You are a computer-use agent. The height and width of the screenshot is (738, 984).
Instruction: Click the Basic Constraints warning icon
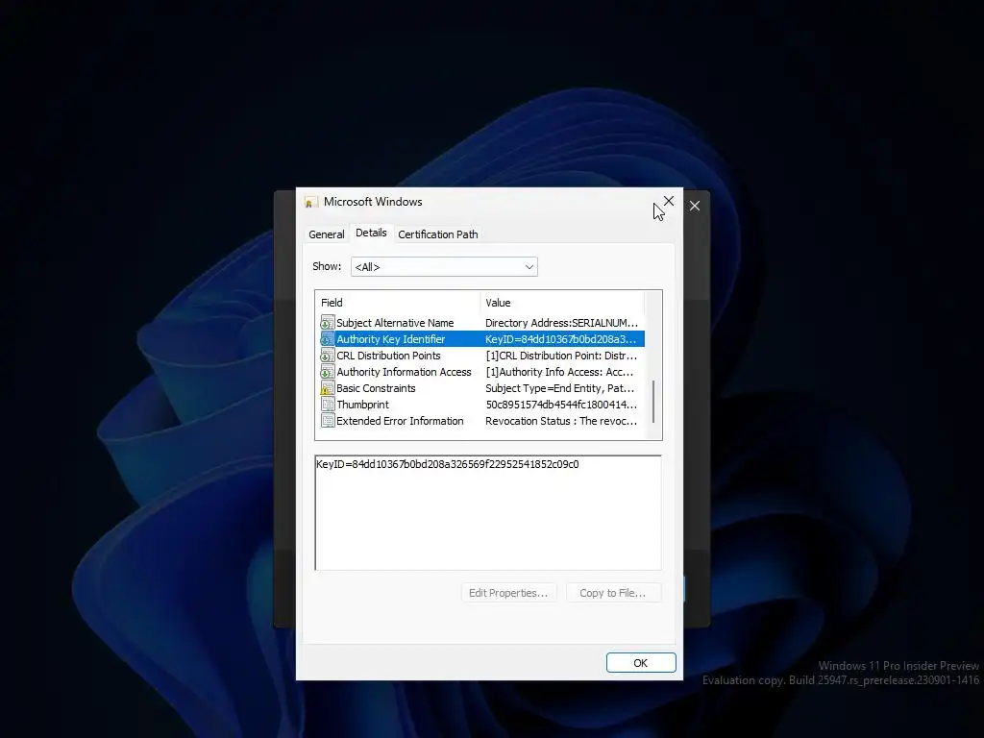pyautogui.click(x=327, y=388)
